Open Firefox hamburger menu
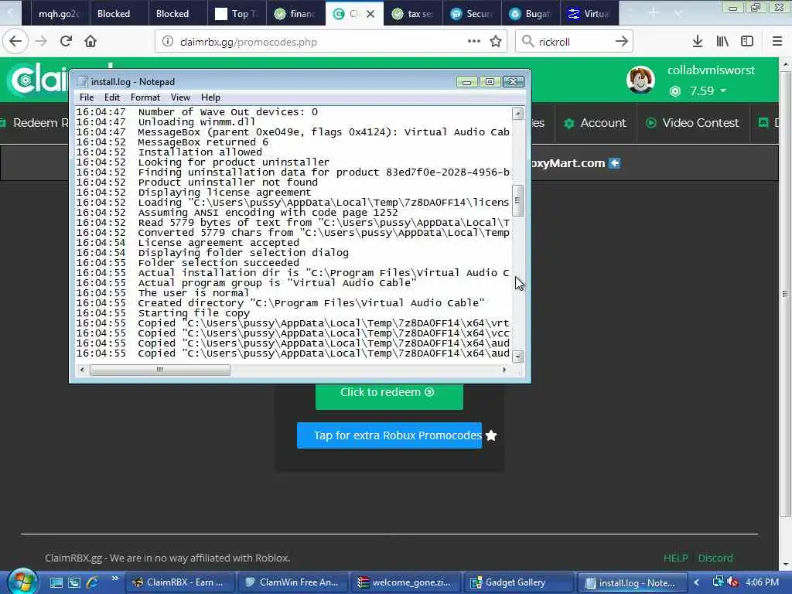792x594 pixels. pos(777,42)
